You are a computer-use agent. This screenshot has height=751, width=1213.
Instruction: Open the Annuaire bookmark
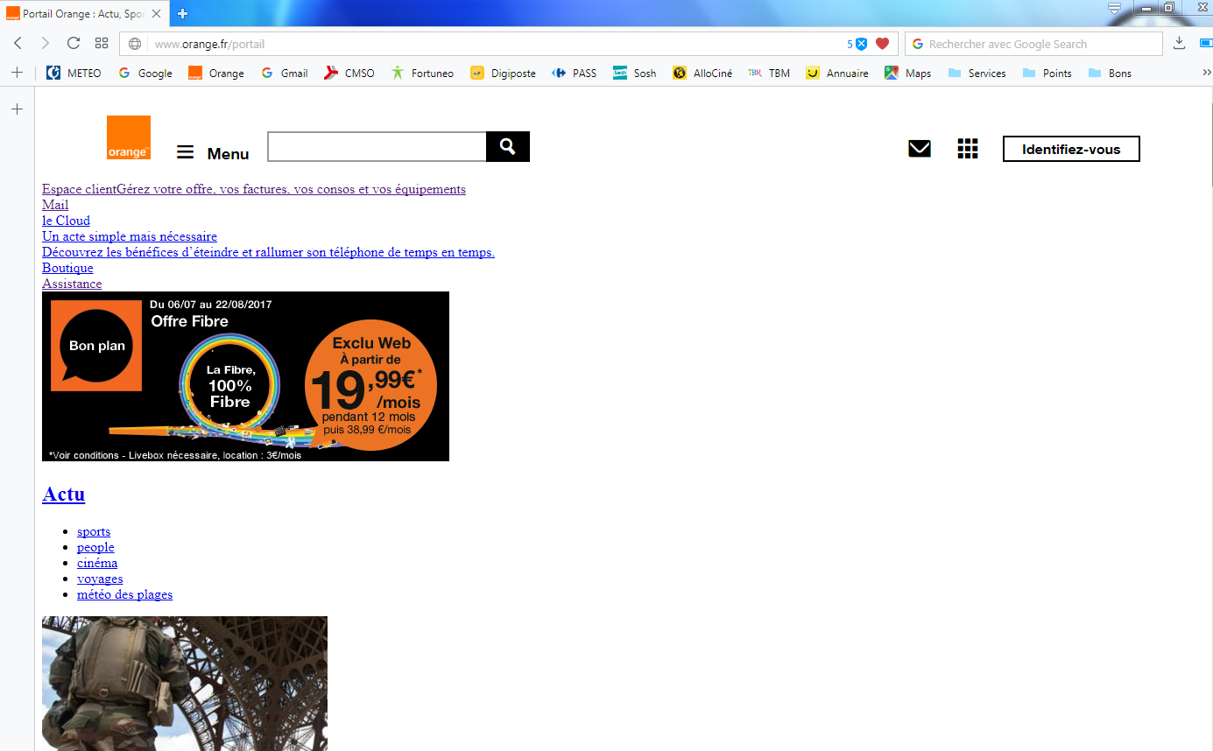tap(837, 74)
